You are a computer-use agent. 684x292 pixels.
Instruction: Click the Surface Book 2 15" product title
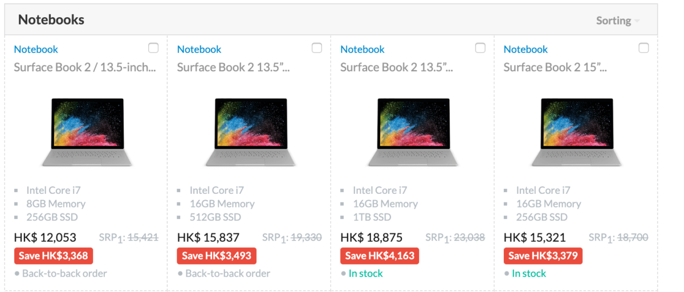coord(555,68)
